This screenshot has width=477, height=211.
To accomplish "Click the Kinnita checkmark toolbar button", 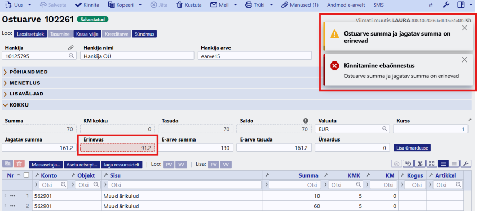I will (x=87, y=5).
